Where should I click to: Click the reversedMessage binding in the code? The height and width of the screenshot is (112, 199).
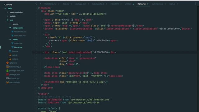[x=121, y=26]
